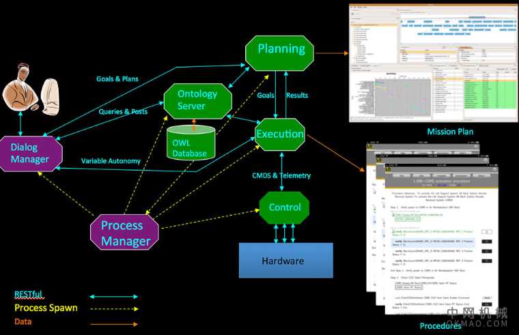The image size is (519, 335).
Task: Click the Variable Autonomy arrow label
Action: (111, 161)
